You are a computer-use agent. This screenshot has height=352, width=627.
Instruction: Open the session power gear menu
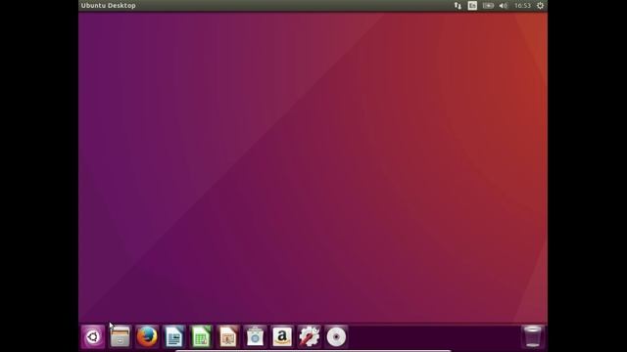click(540, 6)
